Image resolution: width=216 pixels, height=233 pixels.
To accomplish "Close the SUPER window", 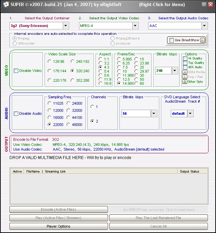I will pyautogui.click(x=210, y=4).
